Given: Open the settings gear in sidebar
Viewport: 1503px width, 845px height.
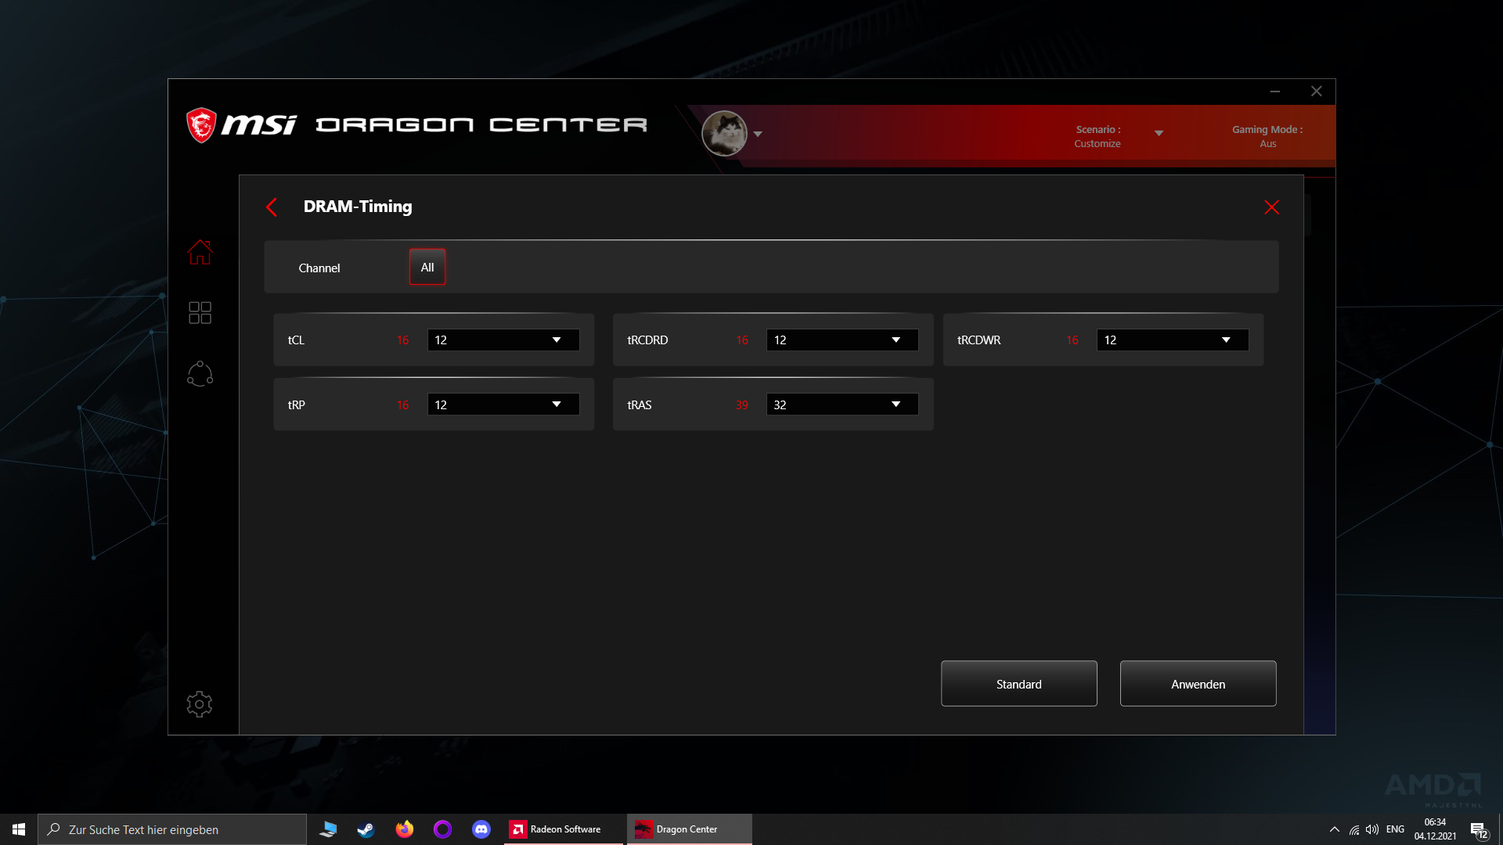Looking at the screenshot, I should pyautogui.click(x=200, y=704).
